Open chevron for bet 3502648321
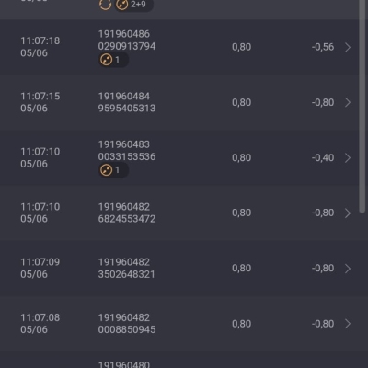Viewport: 368px width, 368px height. pos(348,269)
